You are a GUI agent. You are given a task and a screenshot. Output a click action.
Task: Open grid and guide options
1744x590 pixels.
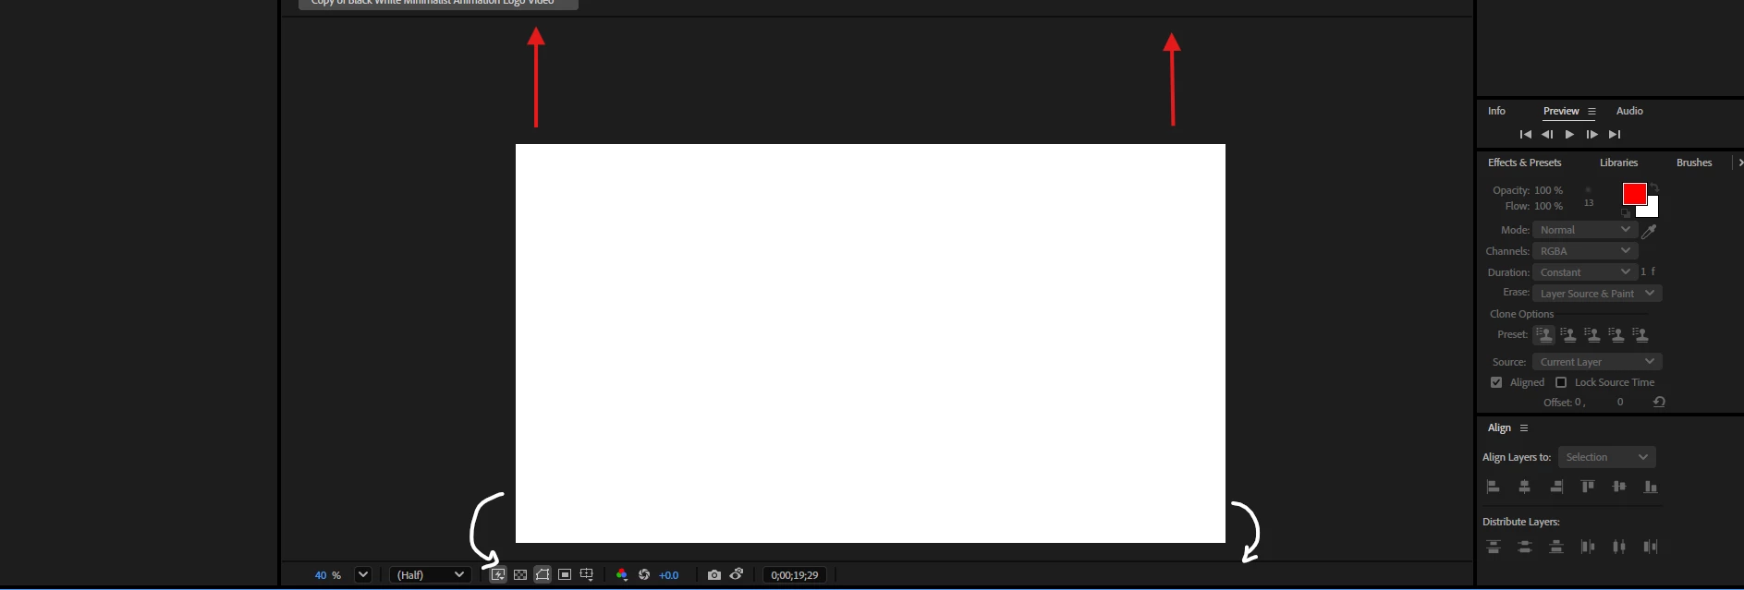pos(587,575)
